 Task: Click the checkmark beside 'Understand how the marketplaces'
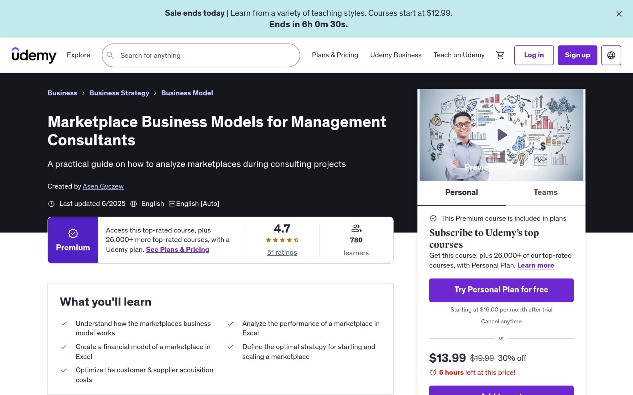[64, 324]
